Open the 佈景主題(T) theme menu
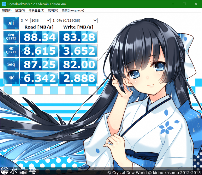This screenshot has width=202, height=175. click(36, 10)
